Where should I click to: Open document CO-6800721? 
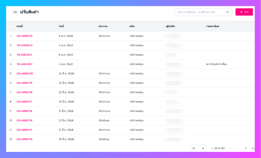[25, 36]
